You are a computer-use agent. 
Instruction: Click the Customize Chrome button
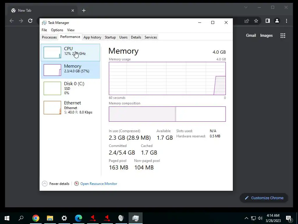click(264, 198)
